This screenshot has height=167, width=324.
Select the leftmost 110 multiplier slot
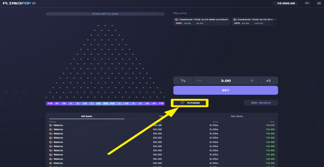50,103
